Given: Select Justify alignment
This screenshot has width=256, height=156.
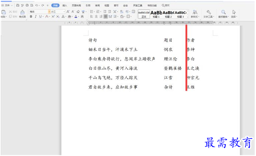Looking at the screenshot, I should (106, 17).
